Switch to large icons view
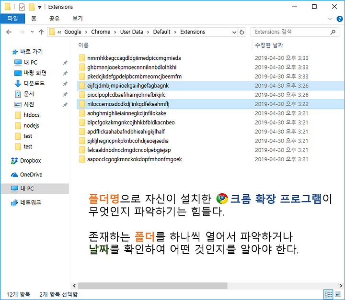This screenshot has height=300, width=345. 338,294
